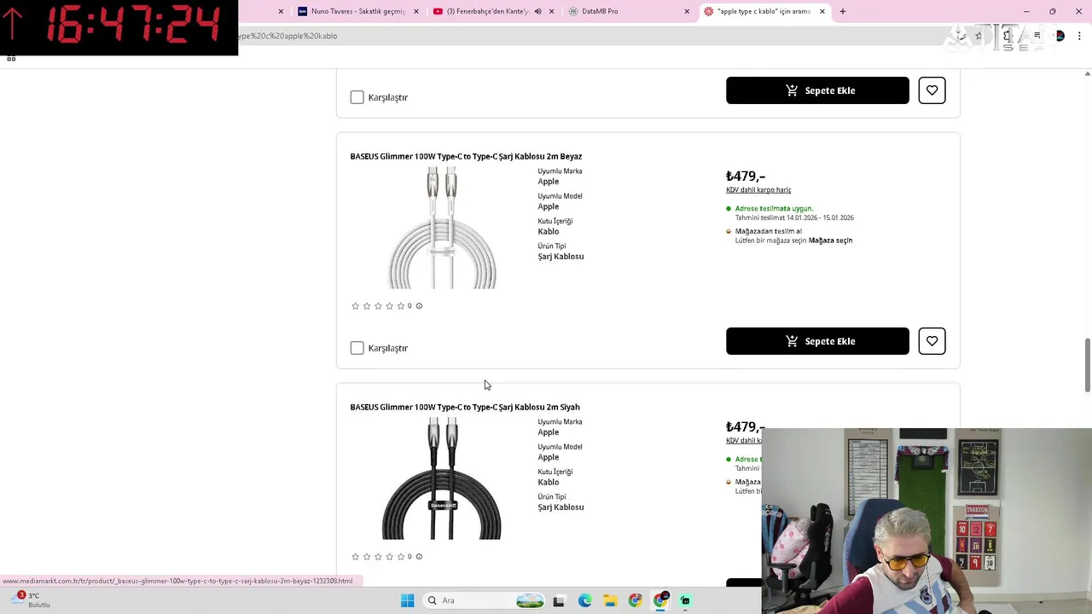Image resolution: width=1092 pixels, height=614 pixels.
Task: Add the BASEUS Beyaz cable to cart
Action: pyautogui.click(x=817, y=341)
